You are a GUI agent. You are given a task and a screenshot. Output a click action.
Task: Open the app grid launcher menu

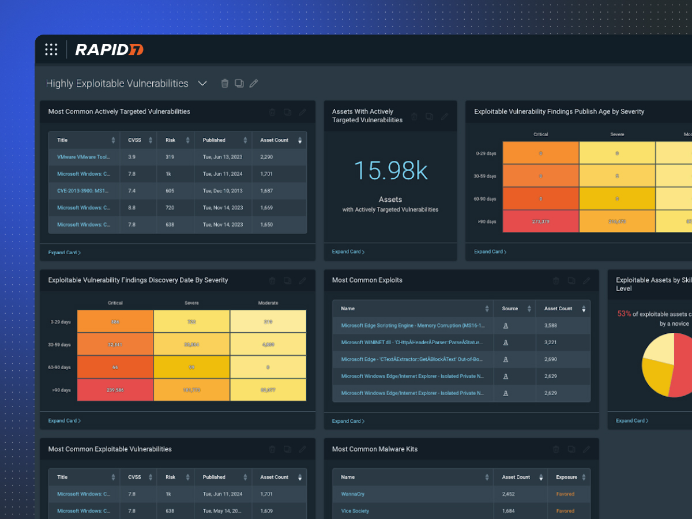[x=51, y=50]
